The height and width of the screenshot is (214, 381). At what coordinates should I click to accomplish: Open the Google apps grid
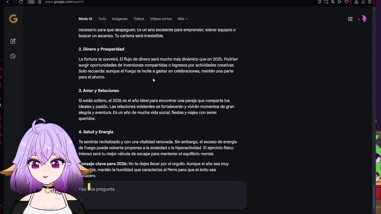(x=350, y=19)
